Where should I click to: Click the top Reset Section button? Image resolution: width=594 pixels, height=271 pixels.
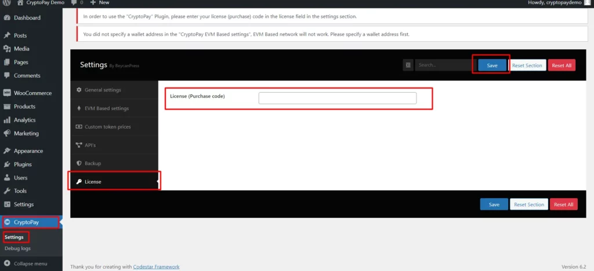527,65
